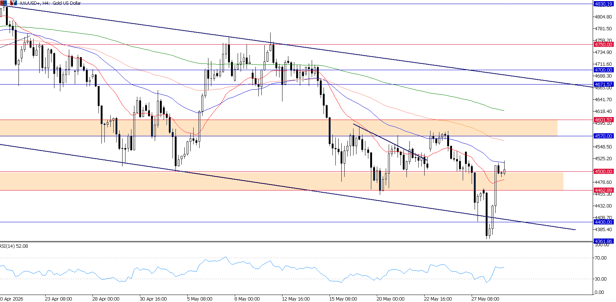Click the 4432.00 price scale value
Image resolution: width=616 pixels, height=302 pixels.
pyautogui.click(x=603, y=206)
